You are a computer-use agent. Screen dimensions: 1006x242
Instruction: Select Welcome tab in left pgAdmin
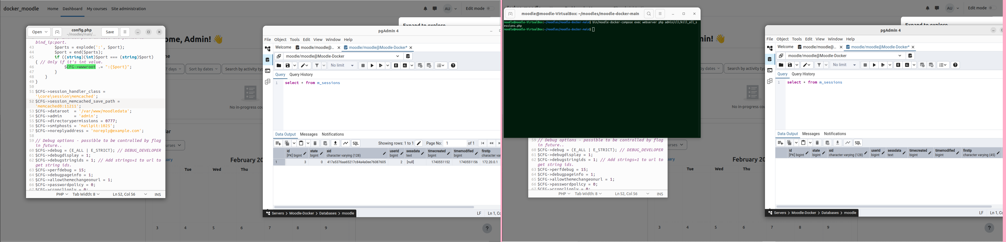tap(283, 48)
